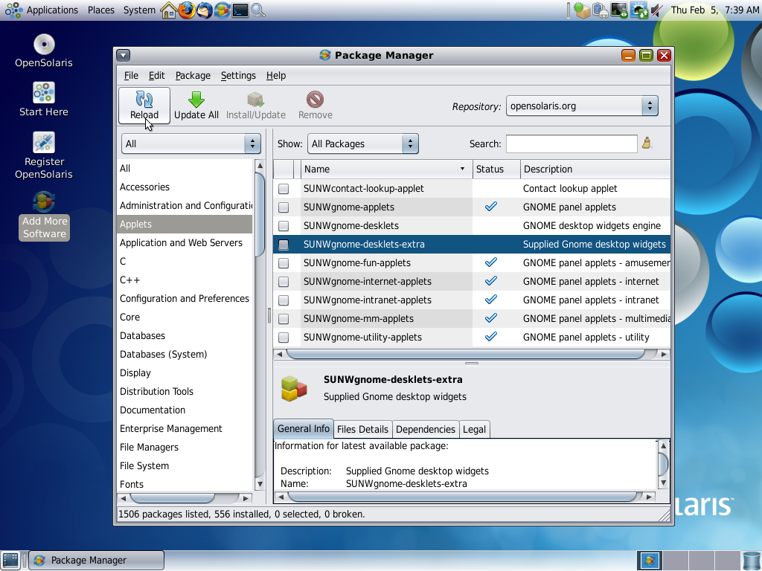Switch to the Legal tab
The image size is (762, 571).
tap(474, 429)
